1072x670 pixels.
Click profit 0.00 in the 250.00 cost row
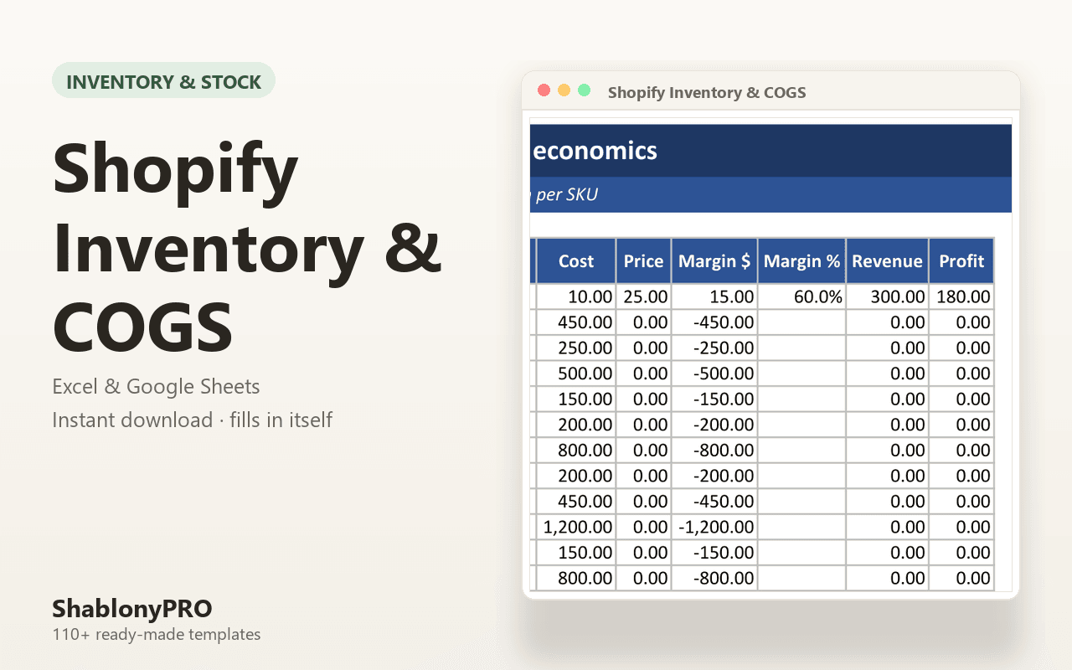pos(961,348)
